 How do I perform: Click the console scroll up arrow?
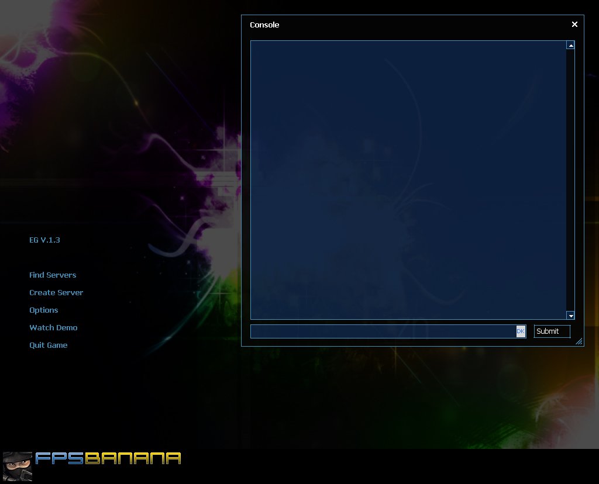pyautogui.click(x=570, y=46)
